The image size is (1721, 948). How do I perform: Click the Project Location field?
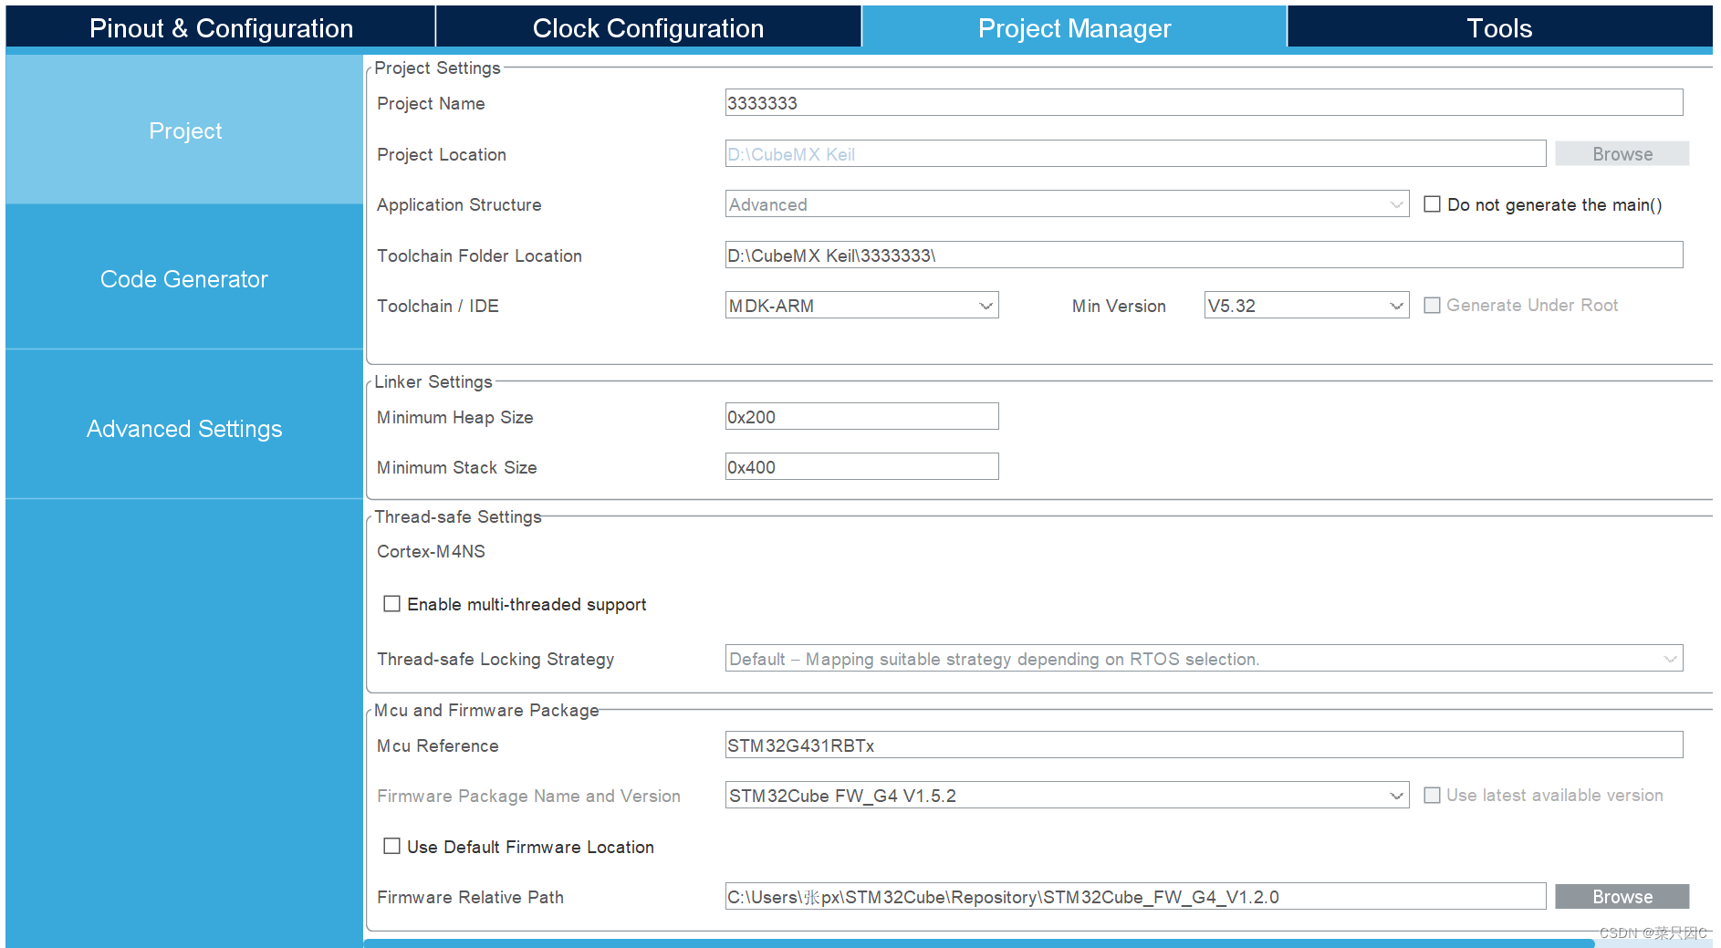[1135, 153]
